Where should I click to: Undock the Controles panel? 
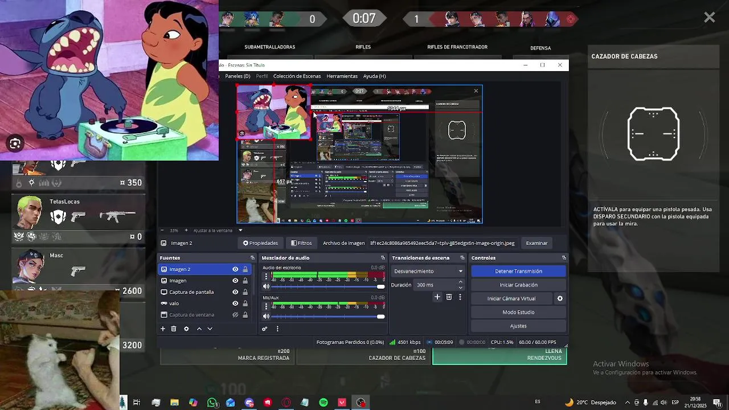pos(564,258)
